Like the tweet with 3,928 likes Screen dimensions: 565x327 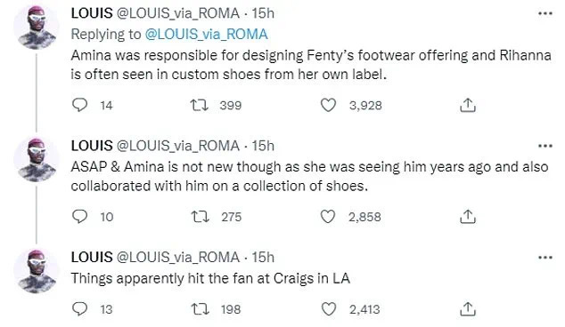tap(328, 105)
